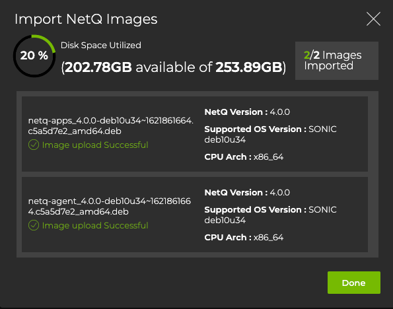Click Supported OS Version in netq-apps card
The image size is (393, 309).
(270, 134)
